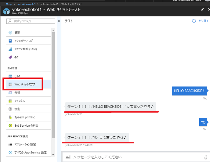
Task: Click the 分析 bar chart icon
Action: [10, 92]
